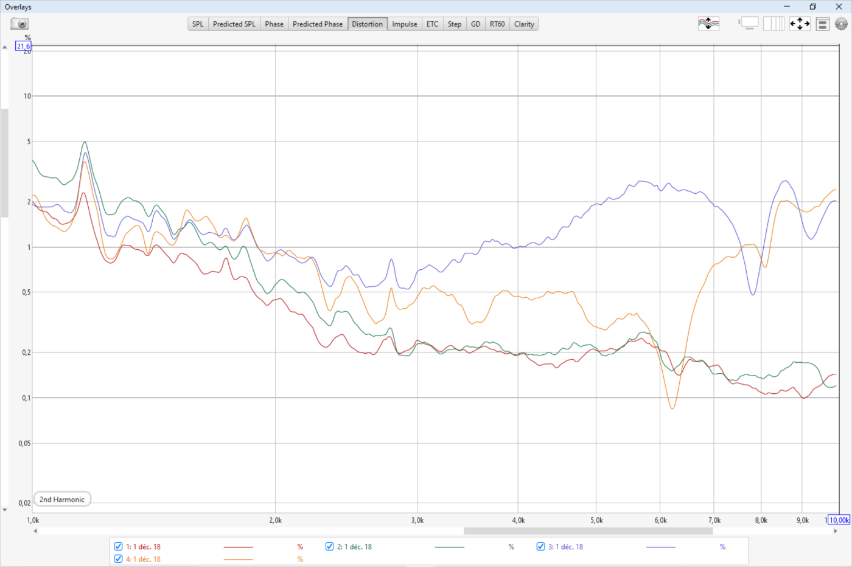Open the graph controls panel icon

pos(822,24)
